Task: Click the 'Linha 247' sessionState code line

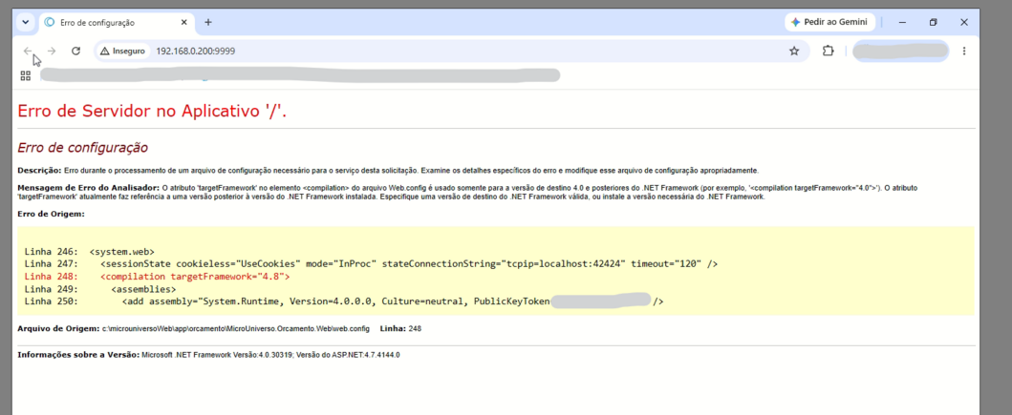Action: tap(371, 264)
